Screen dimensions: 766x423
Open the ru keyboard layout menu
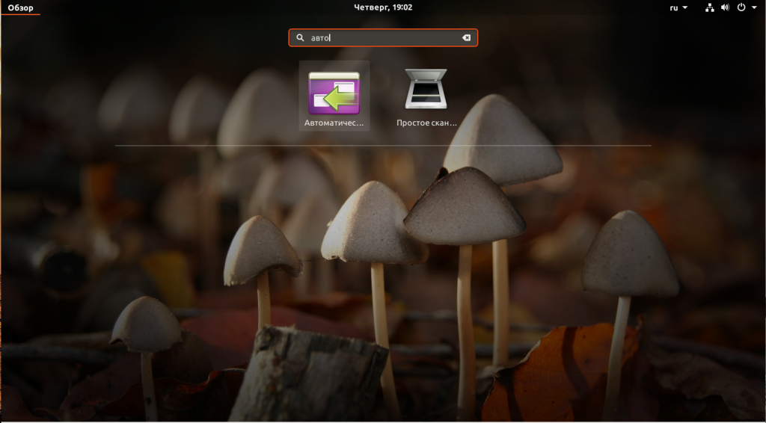[674, 7]
